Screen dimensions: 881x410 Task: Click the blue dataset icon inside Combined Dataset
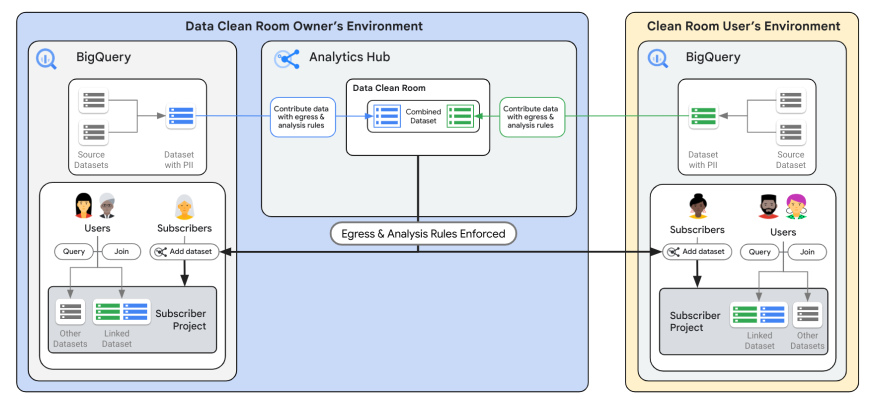[x=387, y=116]
